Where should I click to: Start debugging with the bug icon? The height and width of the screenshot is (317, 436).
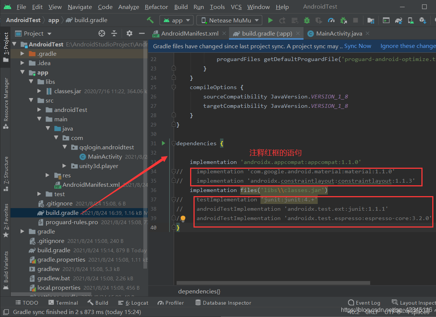coord(307,20)
